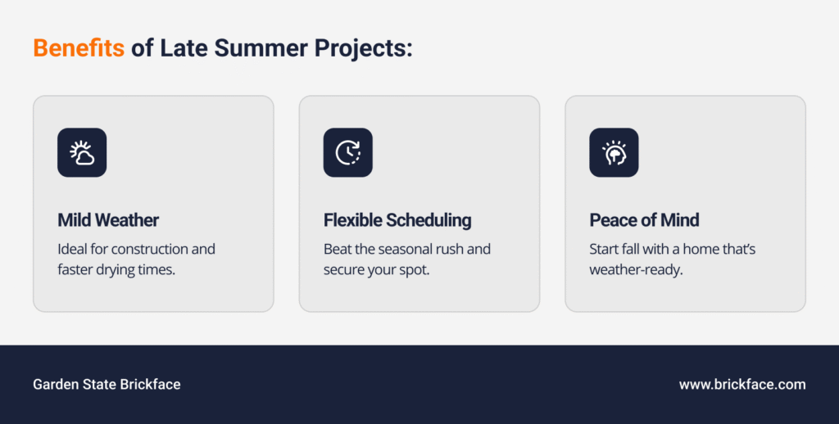Click the "Start fall with a home that's" line
The width and height of the screenshot is (839, 424).
tap(672, 249)
